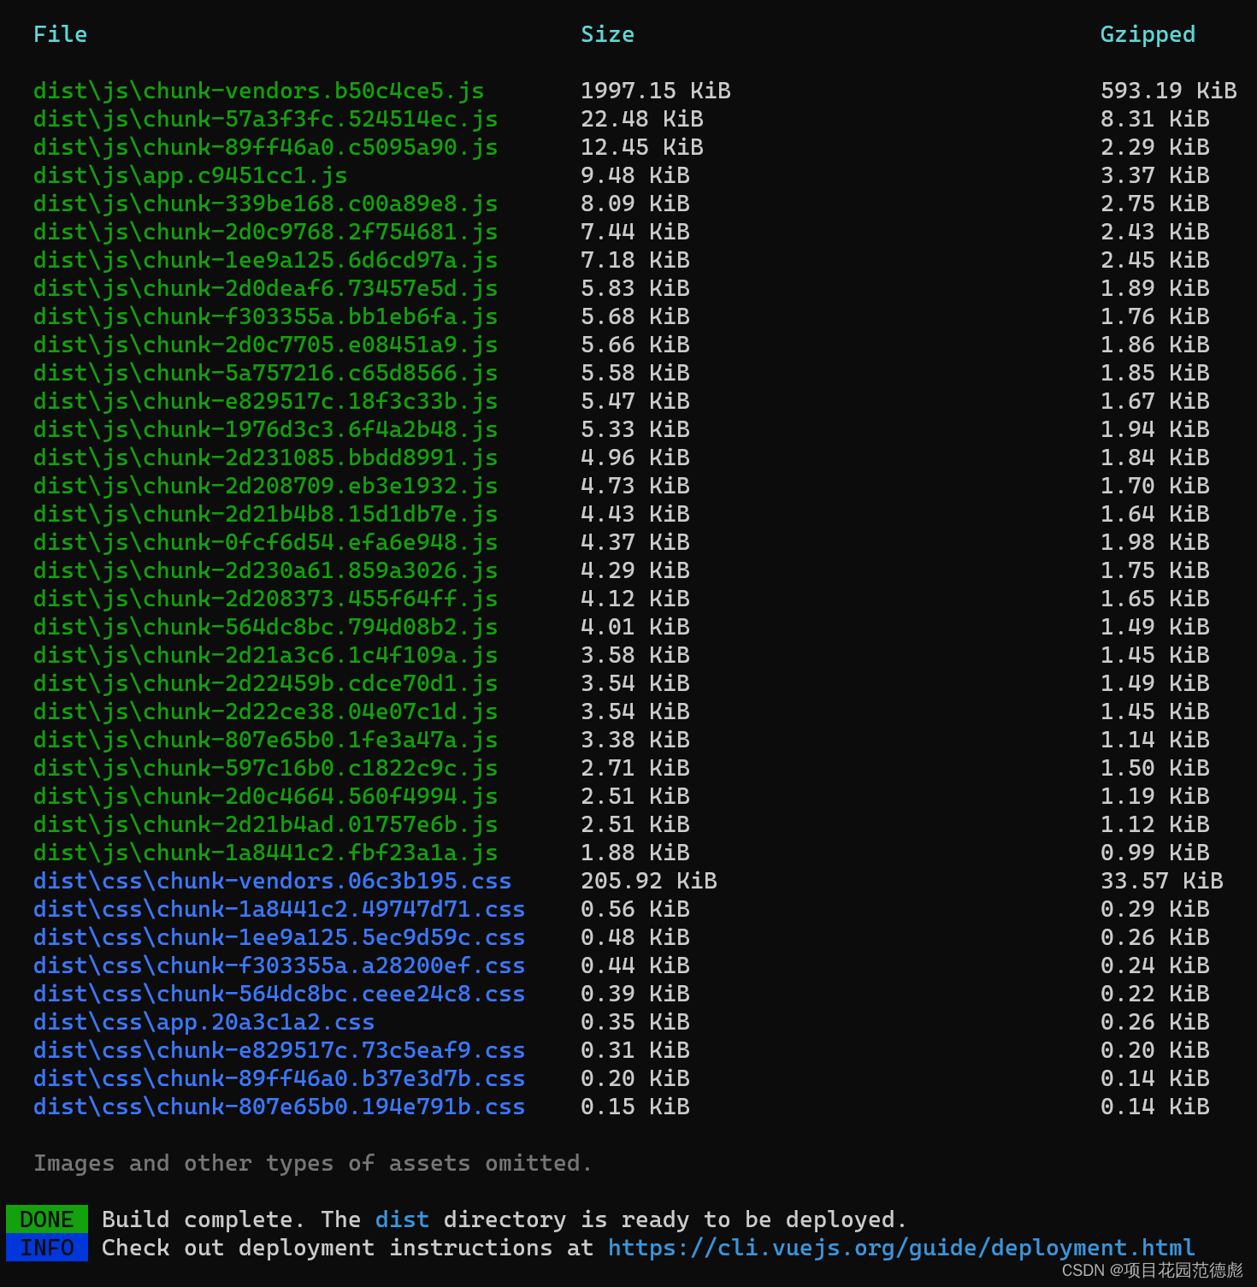
Task: Click dist\js\chunk-339be168.c00a89e8.js file name
Action: pos(266,204)
